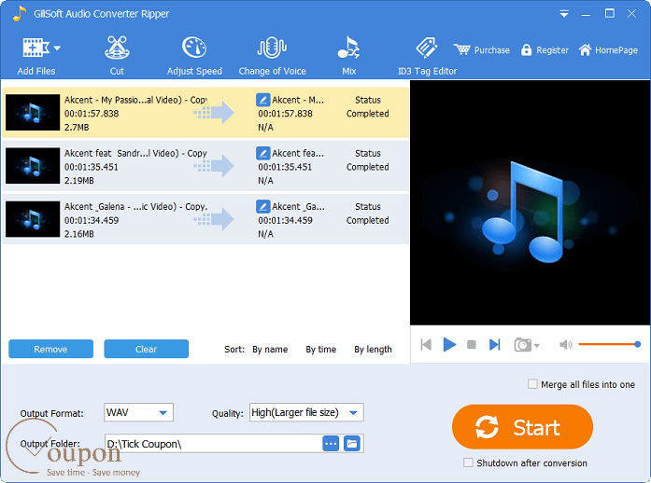Click the Add Files film icon
This screenshot has height=483, width=651.
pyautogui.click(x=35, y=48)
